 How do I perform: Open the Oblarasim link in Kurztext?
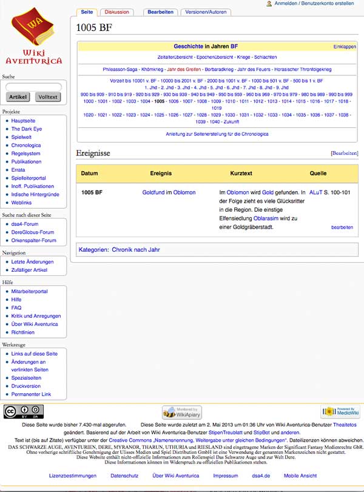[x=266, y=218]
